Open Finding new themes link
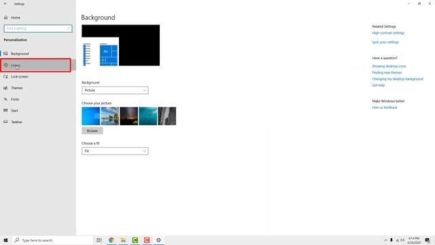The height and width of the screenshot is (245, 435). click(x=387, y=73)
